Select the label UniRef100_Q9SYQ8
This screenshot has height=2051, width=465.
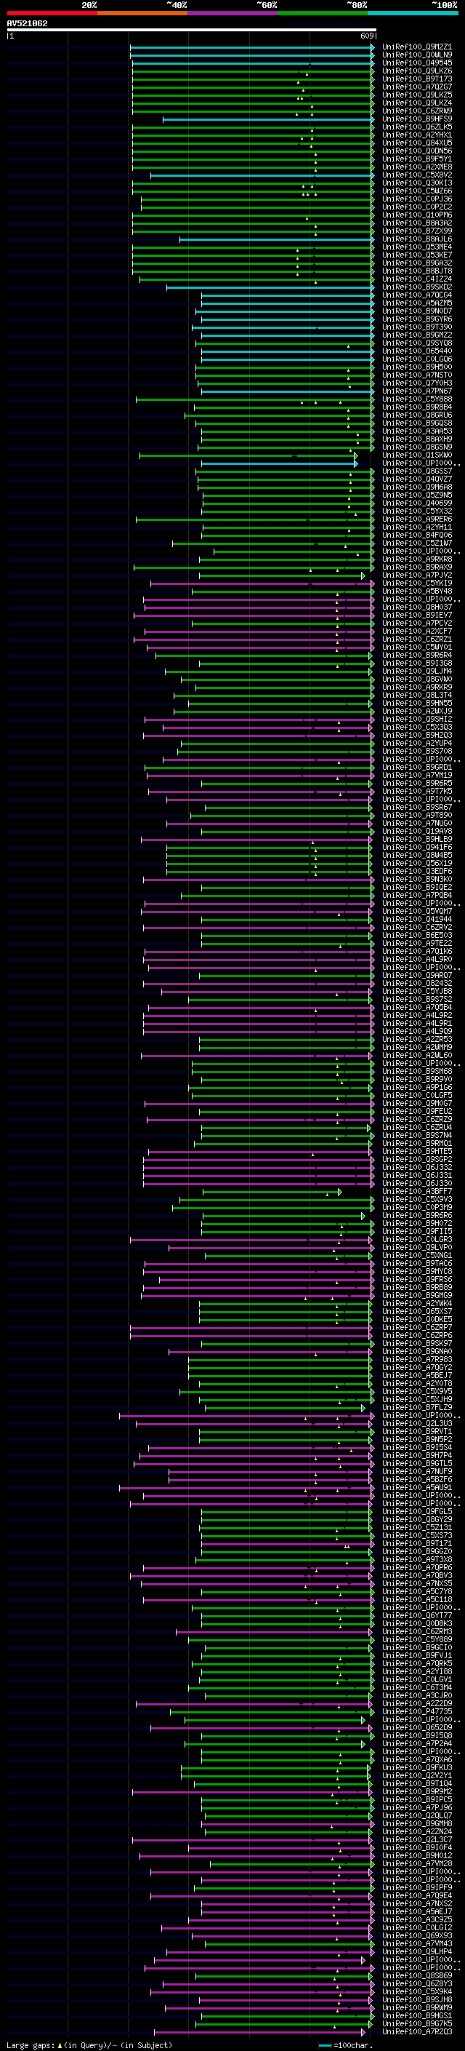[x=416, y=343]
